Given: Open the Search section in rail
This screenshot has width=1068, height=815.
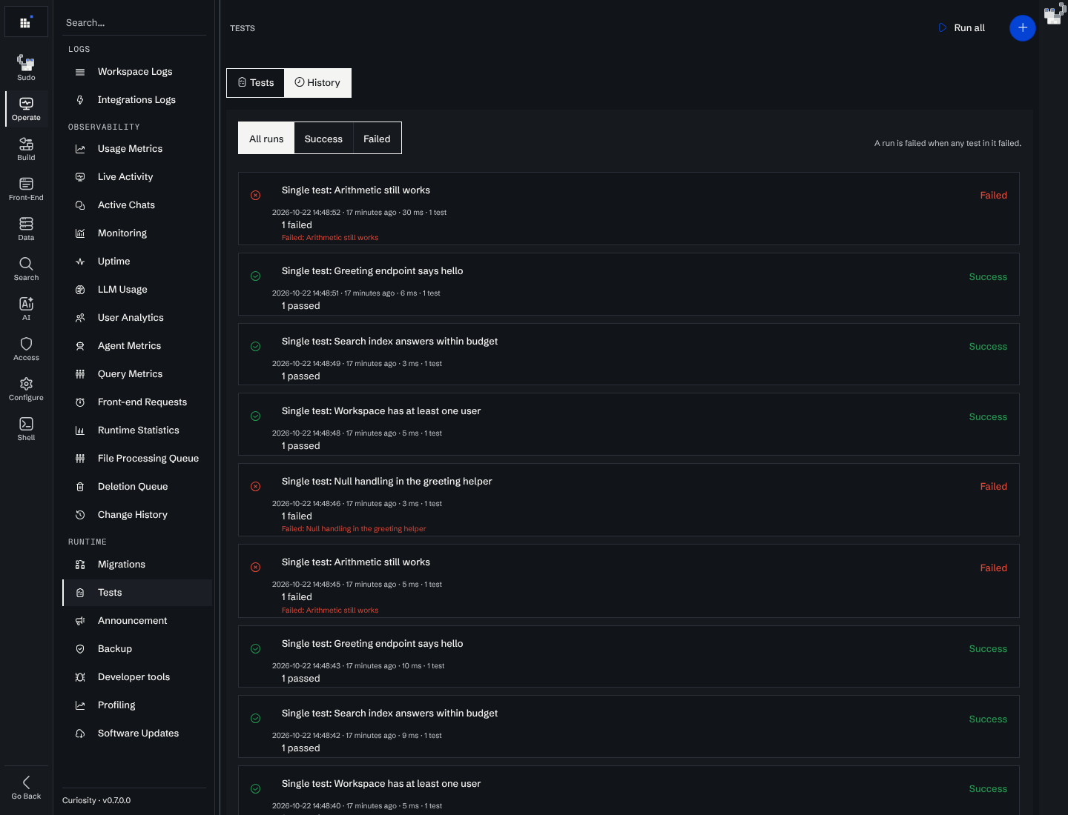Looking at the screenshot, I should (26, 268).
